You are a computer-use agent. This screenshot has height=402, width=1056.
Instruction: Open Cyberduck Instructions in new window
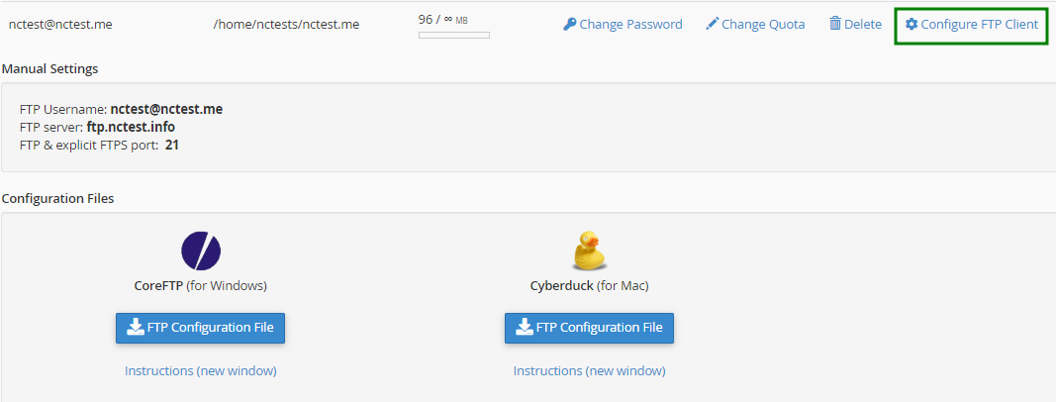coord(589,370)
